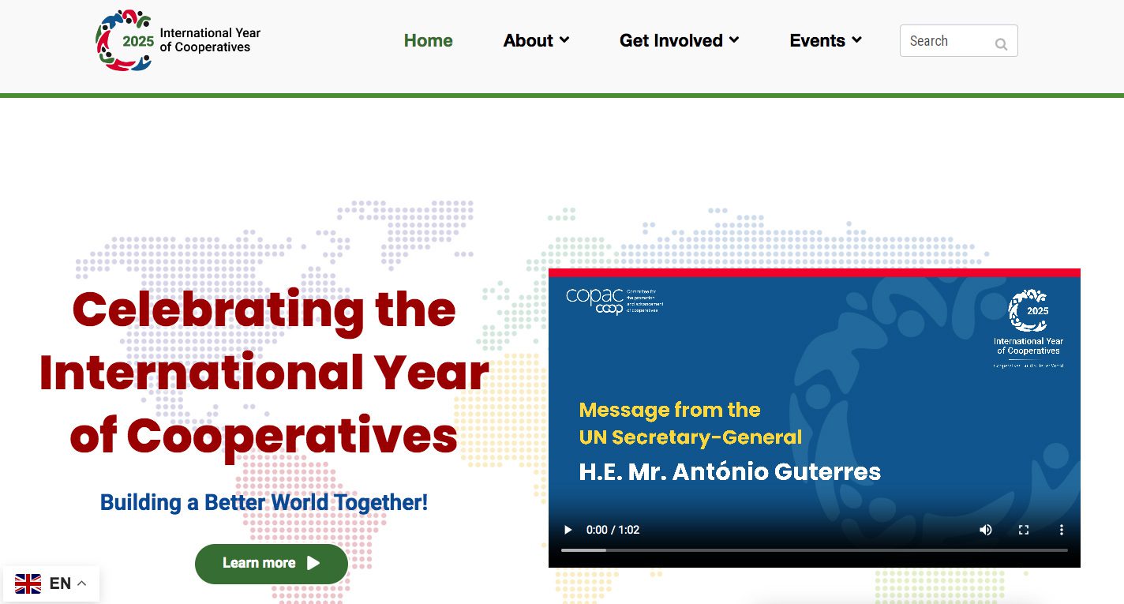Click the white 2025 emblem in video
This screenshot has width=1124, height=604.
[x=1028, y=310]
